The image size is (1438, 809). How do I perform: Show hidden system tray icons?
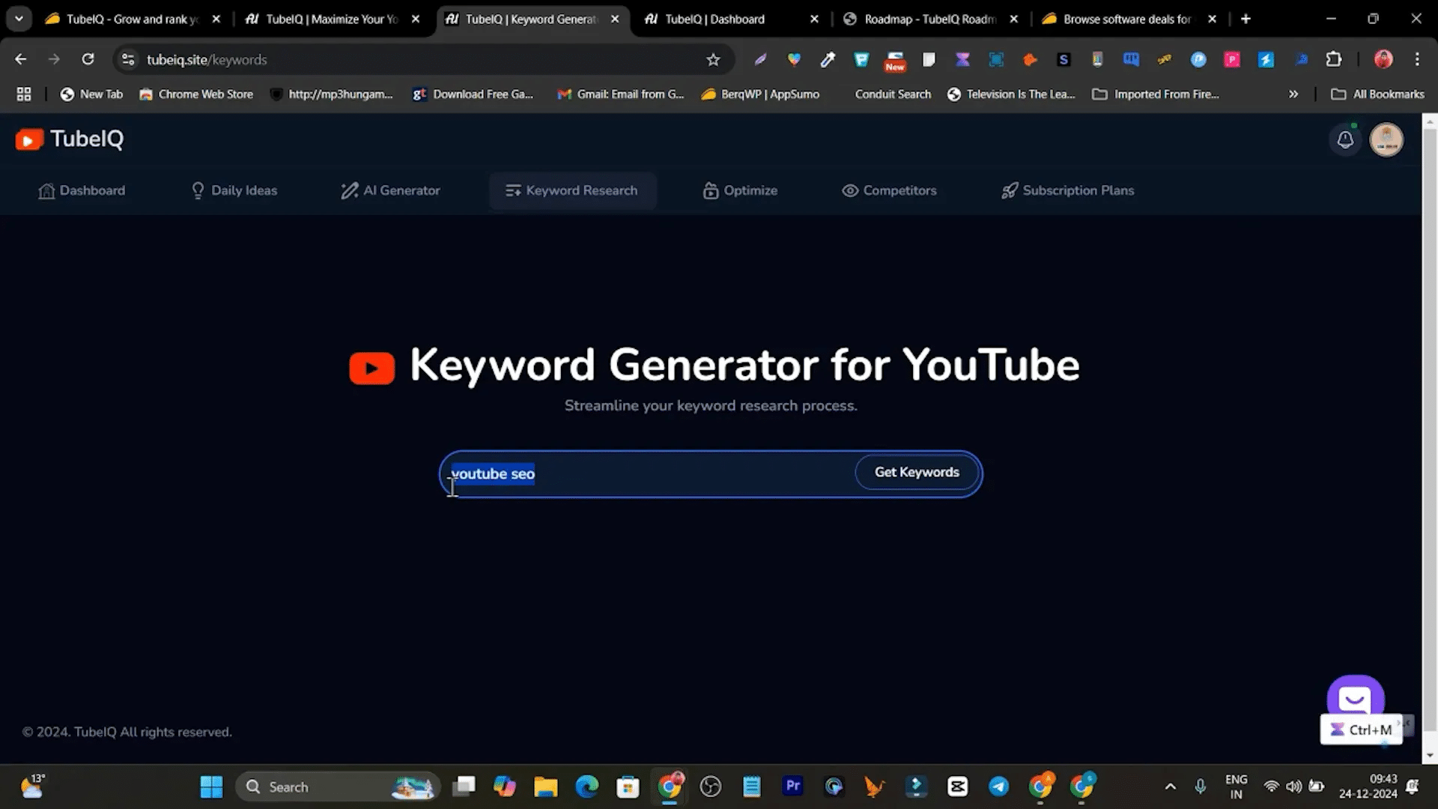pyautogui.click(x=1170, y=787)
